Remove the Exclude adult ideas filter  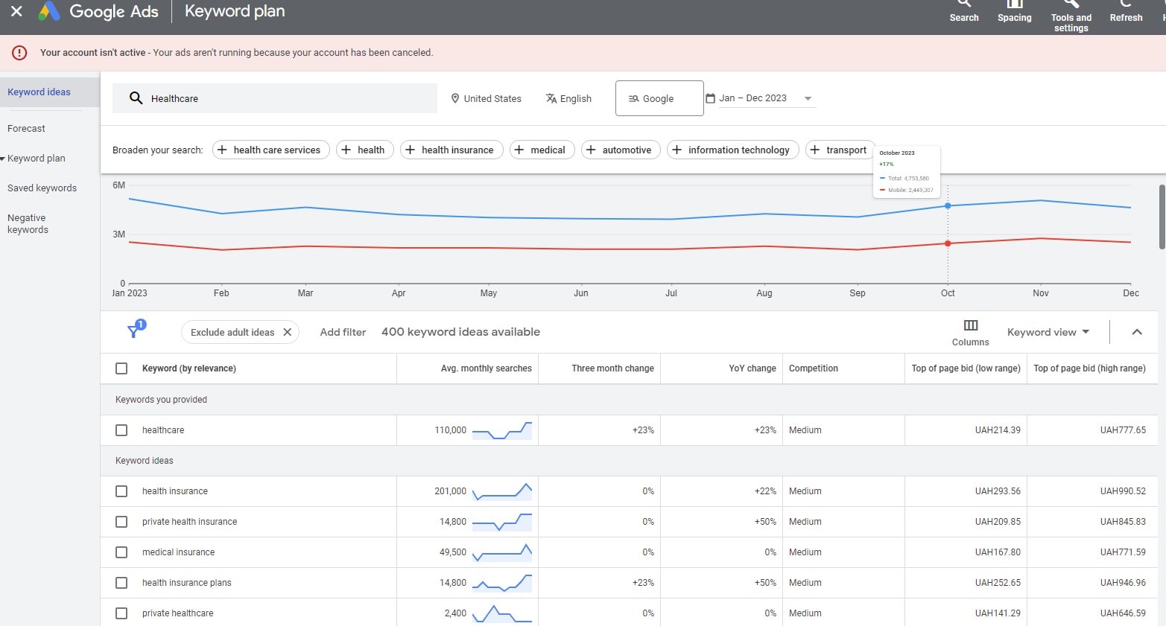[287, 332]
